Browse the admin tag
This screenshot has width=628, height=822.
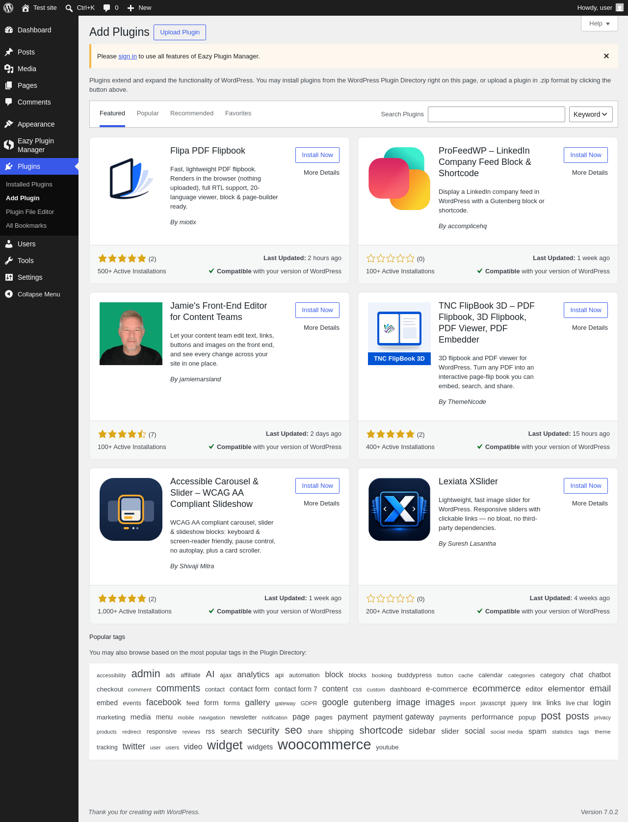[146, 674]
